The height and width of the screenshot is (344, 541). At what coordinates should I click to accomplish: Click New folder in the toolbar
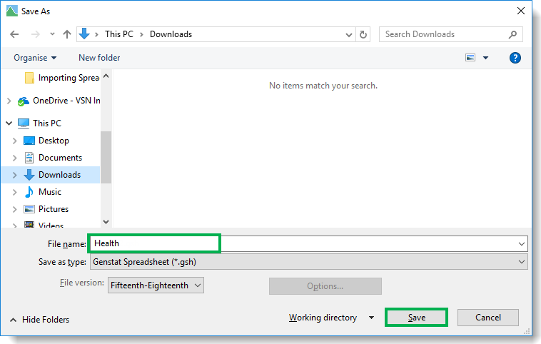coord(99,58)
